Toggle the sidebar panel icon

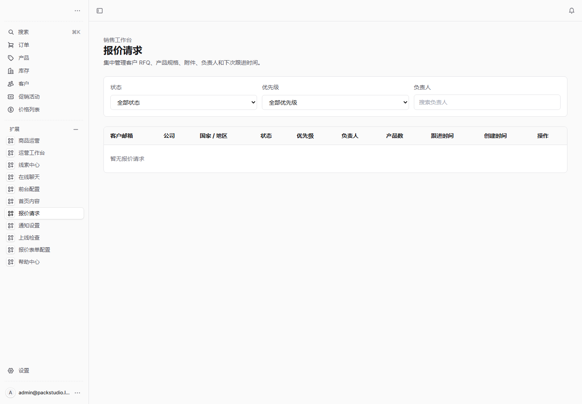[99, 11]
